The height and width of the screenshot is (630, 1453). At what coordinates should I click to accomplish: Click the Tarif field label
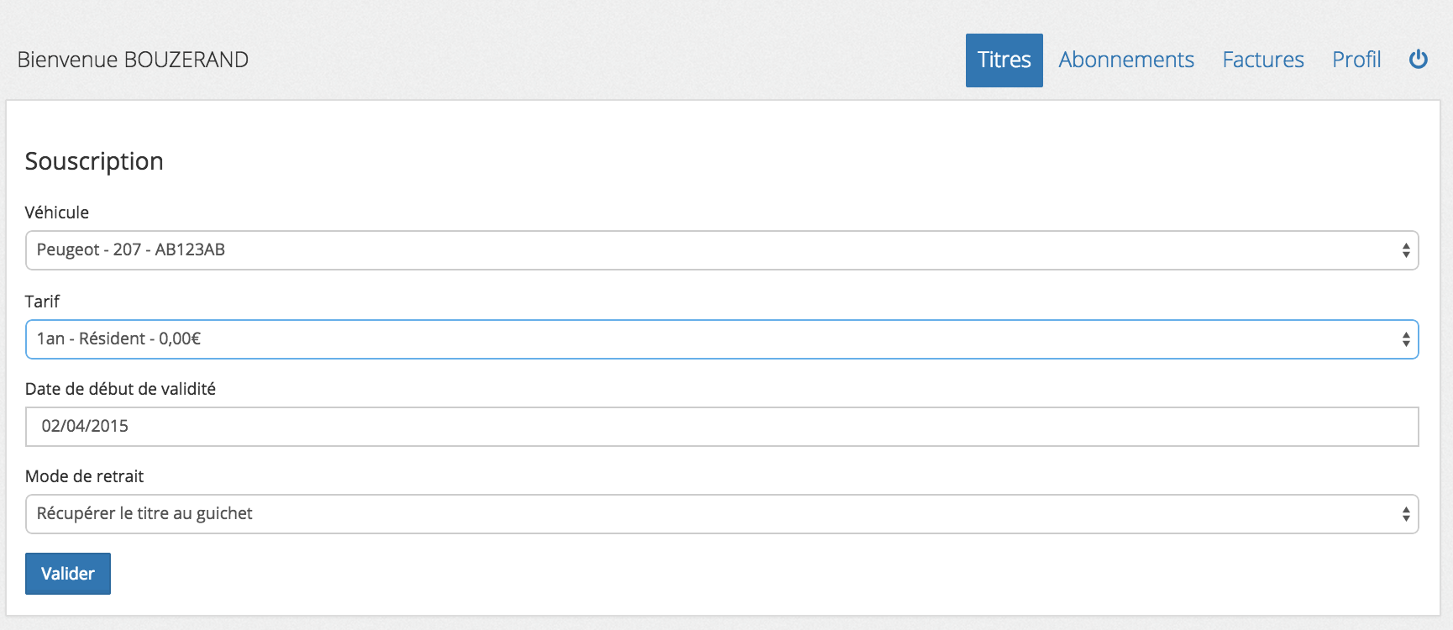click(x=42, y=302)
